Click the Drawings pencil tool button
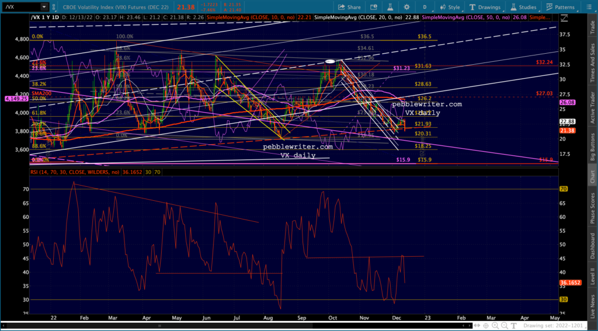Viewport: 598px width, 331px height. click(484, 7)
